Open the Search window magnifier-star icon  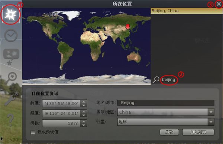[x=12, y=78]
